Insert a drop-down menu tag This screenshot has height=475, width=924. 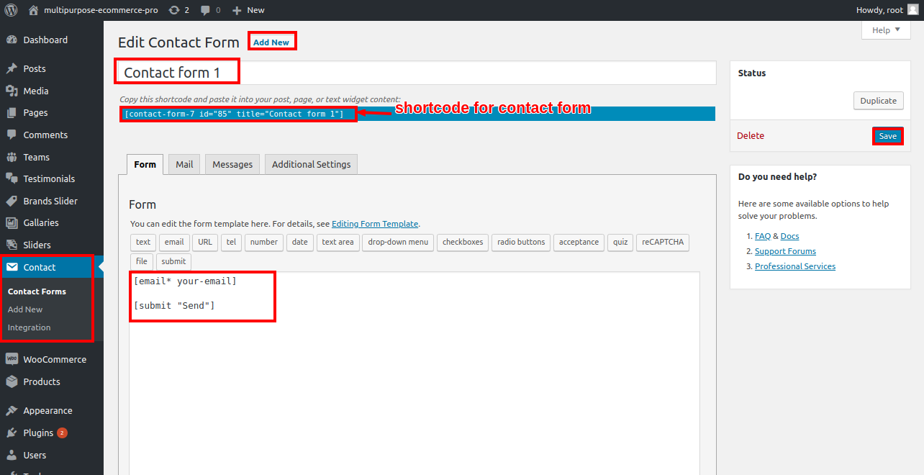coord(398,242)
